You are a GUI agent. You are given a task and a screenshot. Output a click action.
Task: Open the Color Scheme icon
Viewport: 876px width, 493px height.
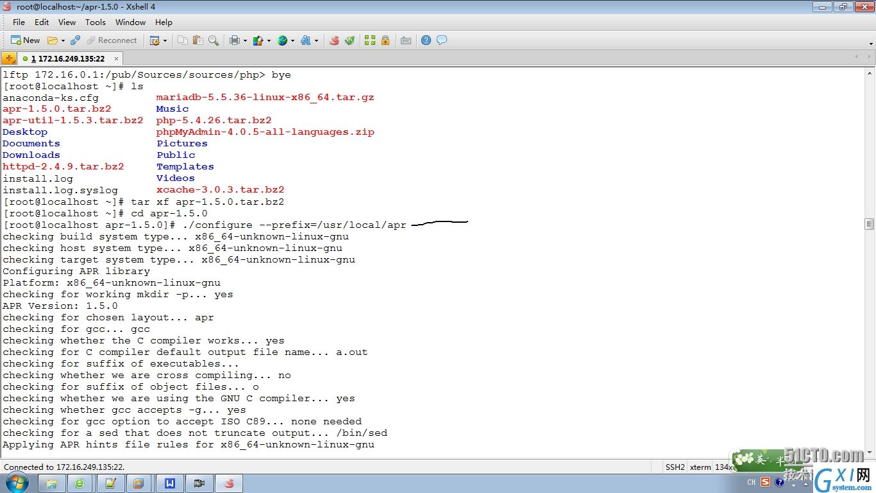tap(258, 40)
